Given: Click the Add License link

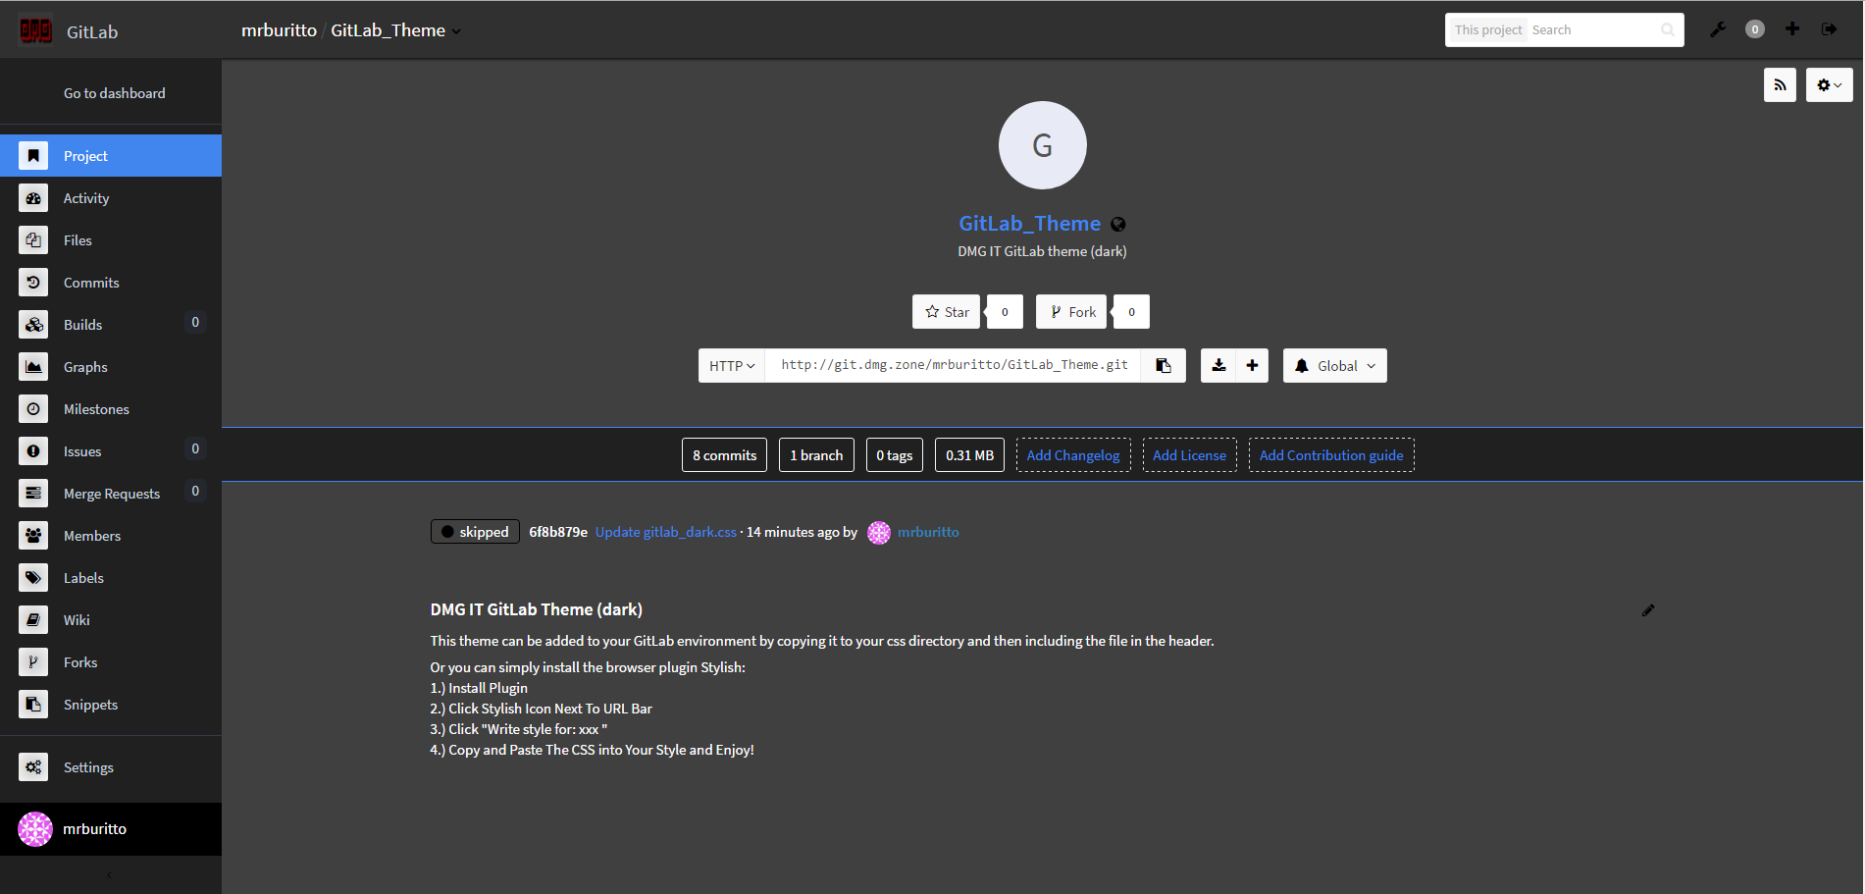Looking at the screenshot, I should tap(1189, 454).
